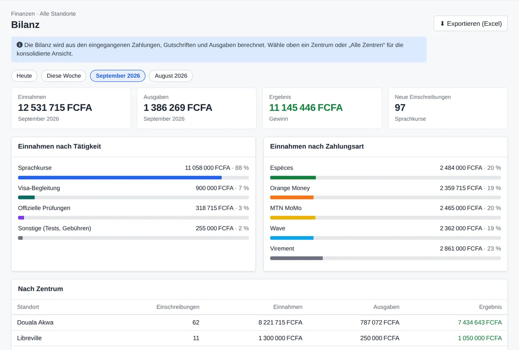Click the Nach Zentrum section heading

pyautogui.click(x=41, y=289)
